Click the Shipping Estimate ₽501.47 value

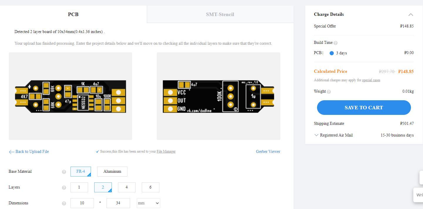(x=407, y=124)
